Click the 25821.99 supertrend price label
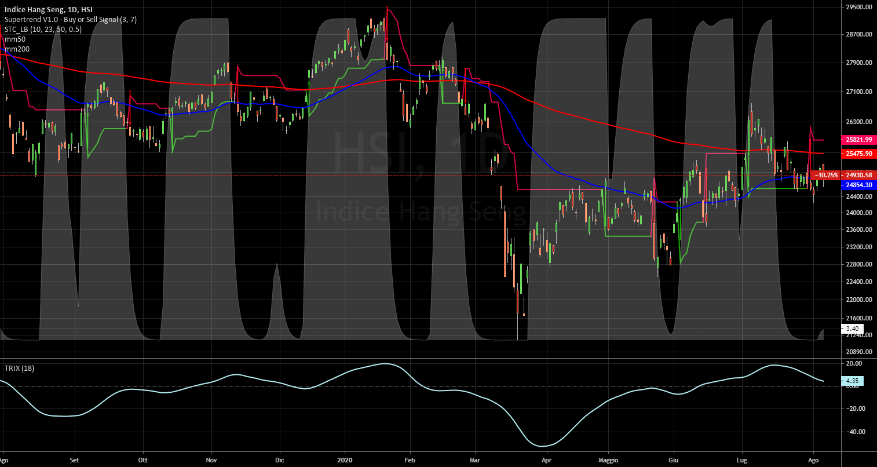Screen dimensions: 877x467 [x=858, y=140]
